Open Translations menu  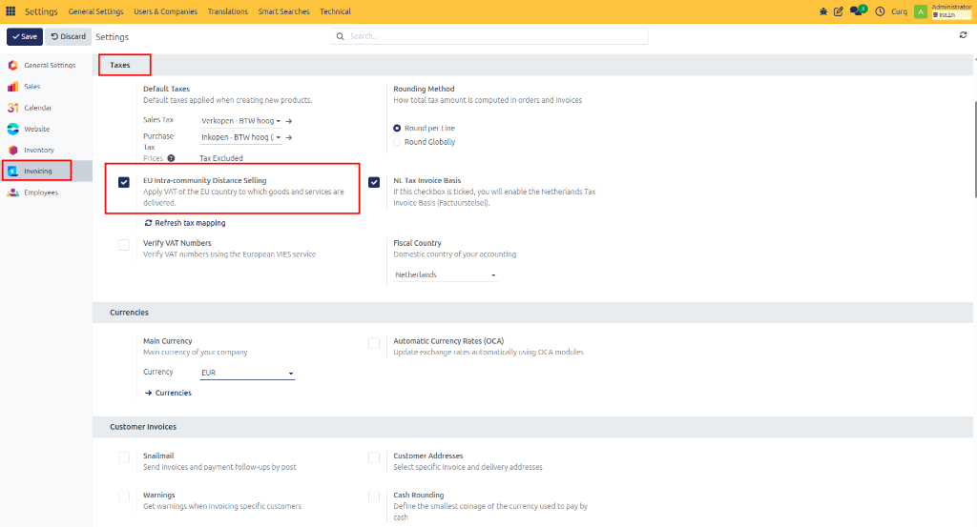tap(227, 11)
